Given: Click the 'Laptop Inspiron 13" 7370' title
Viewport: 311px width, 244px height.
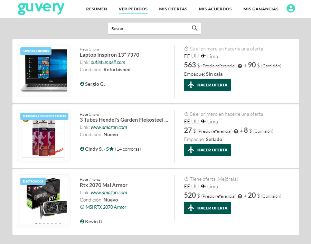Looking at the screenshot, I should pyautogui.click(x=110, y=55).
